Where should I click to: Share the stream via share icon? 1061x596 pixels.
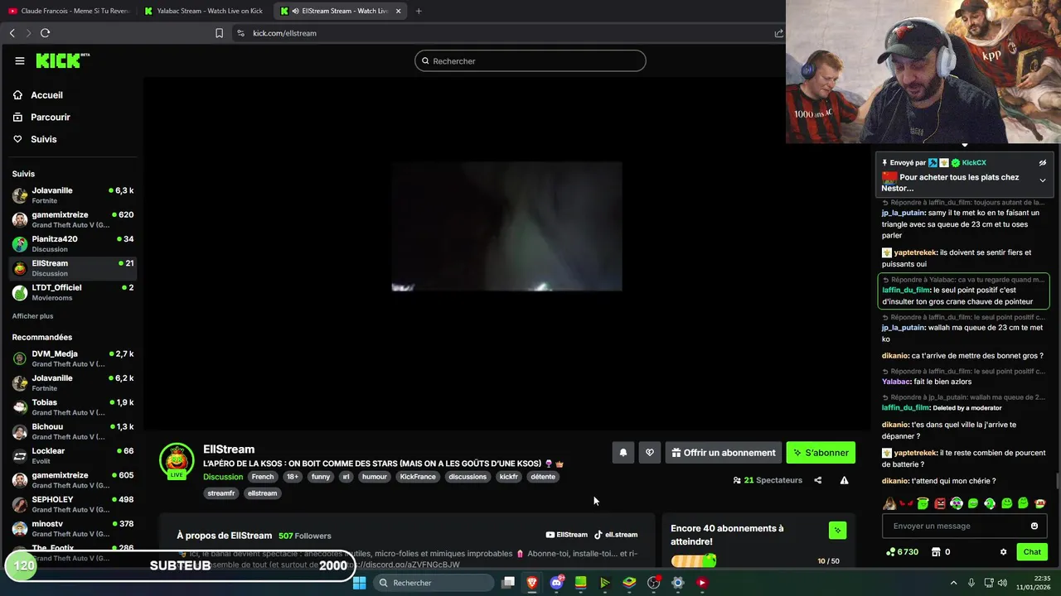pyautogui.click(x=818, y=480)
